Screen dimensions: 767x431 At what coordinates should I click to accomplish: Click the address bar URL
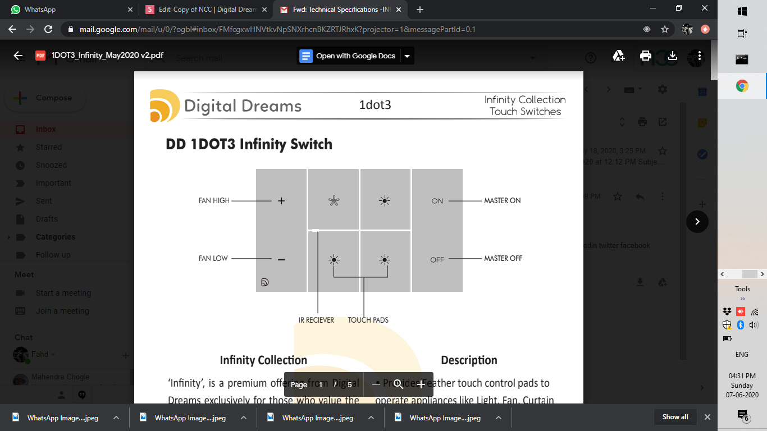(277, 29)
